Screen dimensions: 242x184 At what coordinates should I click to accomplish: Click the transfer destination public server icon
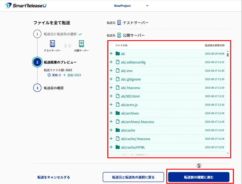pos(119,35)
